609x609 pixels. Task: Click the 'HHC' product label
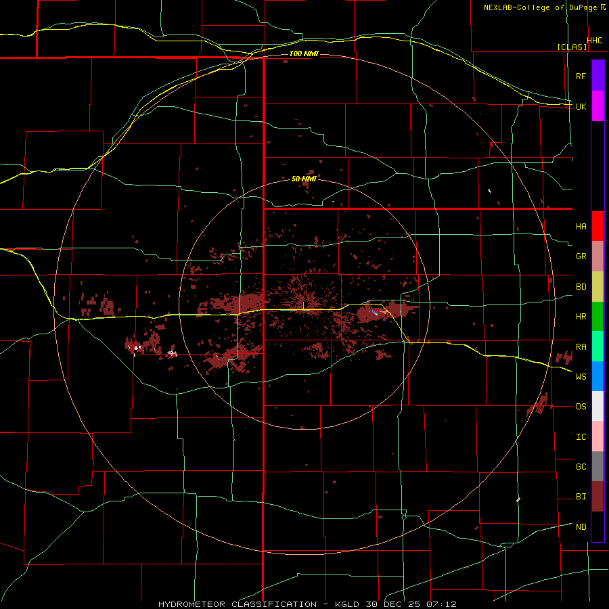click(x=595, y=41)
